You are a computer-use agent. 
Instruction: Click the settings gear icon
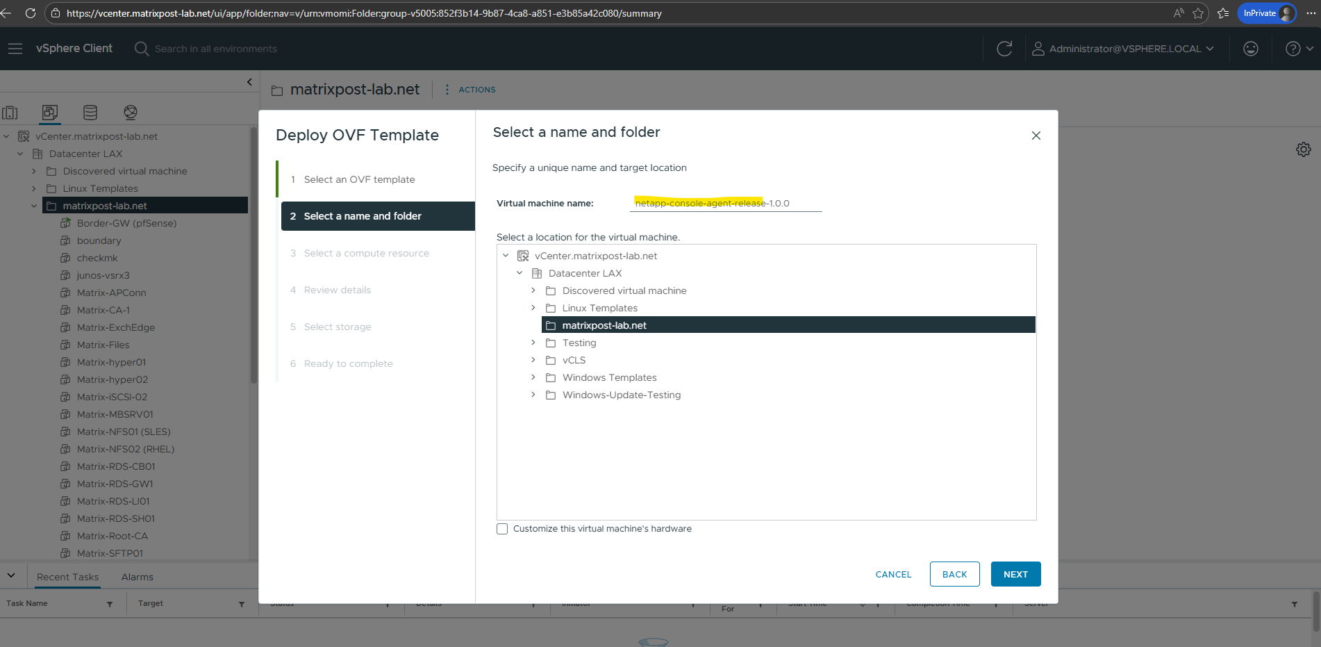(x=1304, y=149)
